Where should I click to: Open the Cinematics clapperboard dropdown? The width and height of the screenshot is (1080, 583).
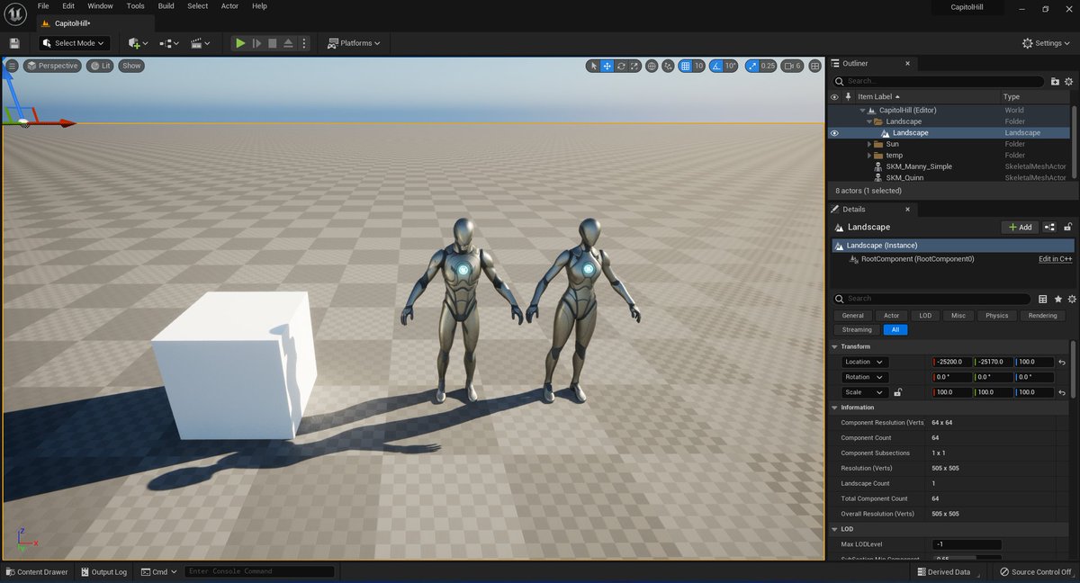(x=200, y=43)
